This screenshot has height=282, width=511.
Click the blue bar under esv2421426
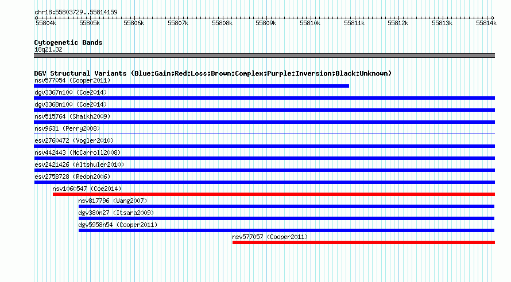point(264,170)
